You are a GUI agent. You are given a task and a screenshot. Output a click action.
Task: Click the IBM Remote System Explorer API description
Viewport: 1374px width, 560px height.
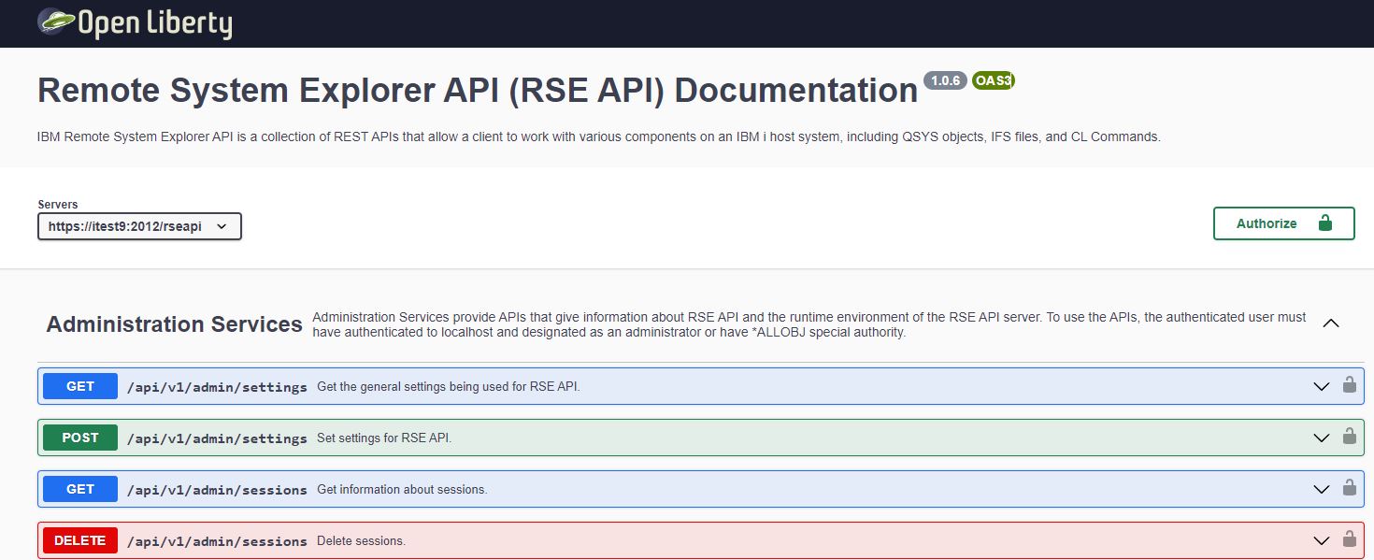pyautogui.click(x=599, y=136)
